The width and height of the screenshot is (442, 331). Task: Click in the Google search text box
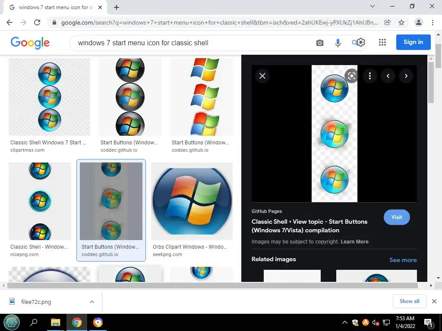[x=192, y=43]
